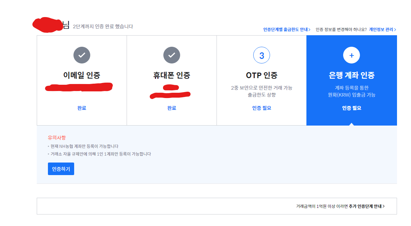Click the plus icon for bank account verification
Image resolution: width=411 pixels, height=226 pixels.
[352, 55]
